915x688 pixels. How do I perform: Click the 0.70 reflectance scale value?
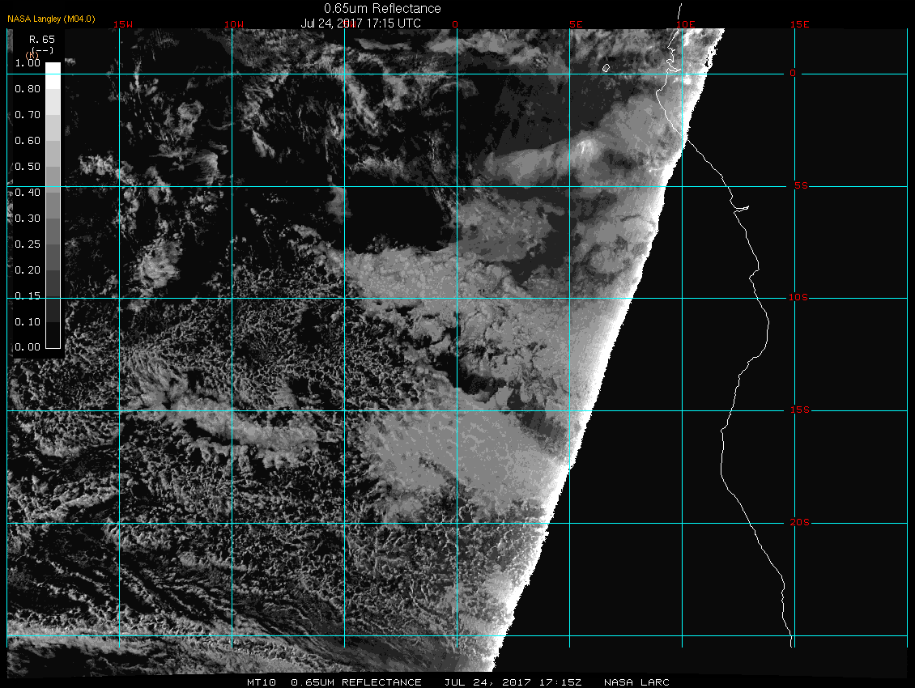tap(28, 114)
